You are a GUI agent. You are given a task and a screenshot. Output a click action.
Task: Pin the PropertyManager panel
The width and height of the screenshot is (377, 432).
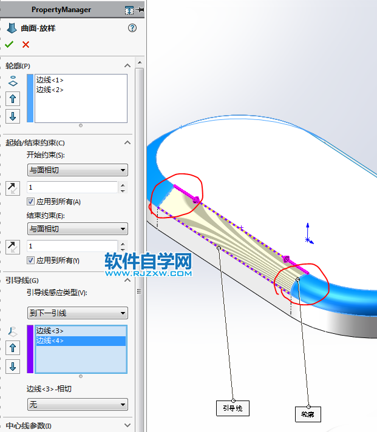pyautogui.click(x=140, y=10)
